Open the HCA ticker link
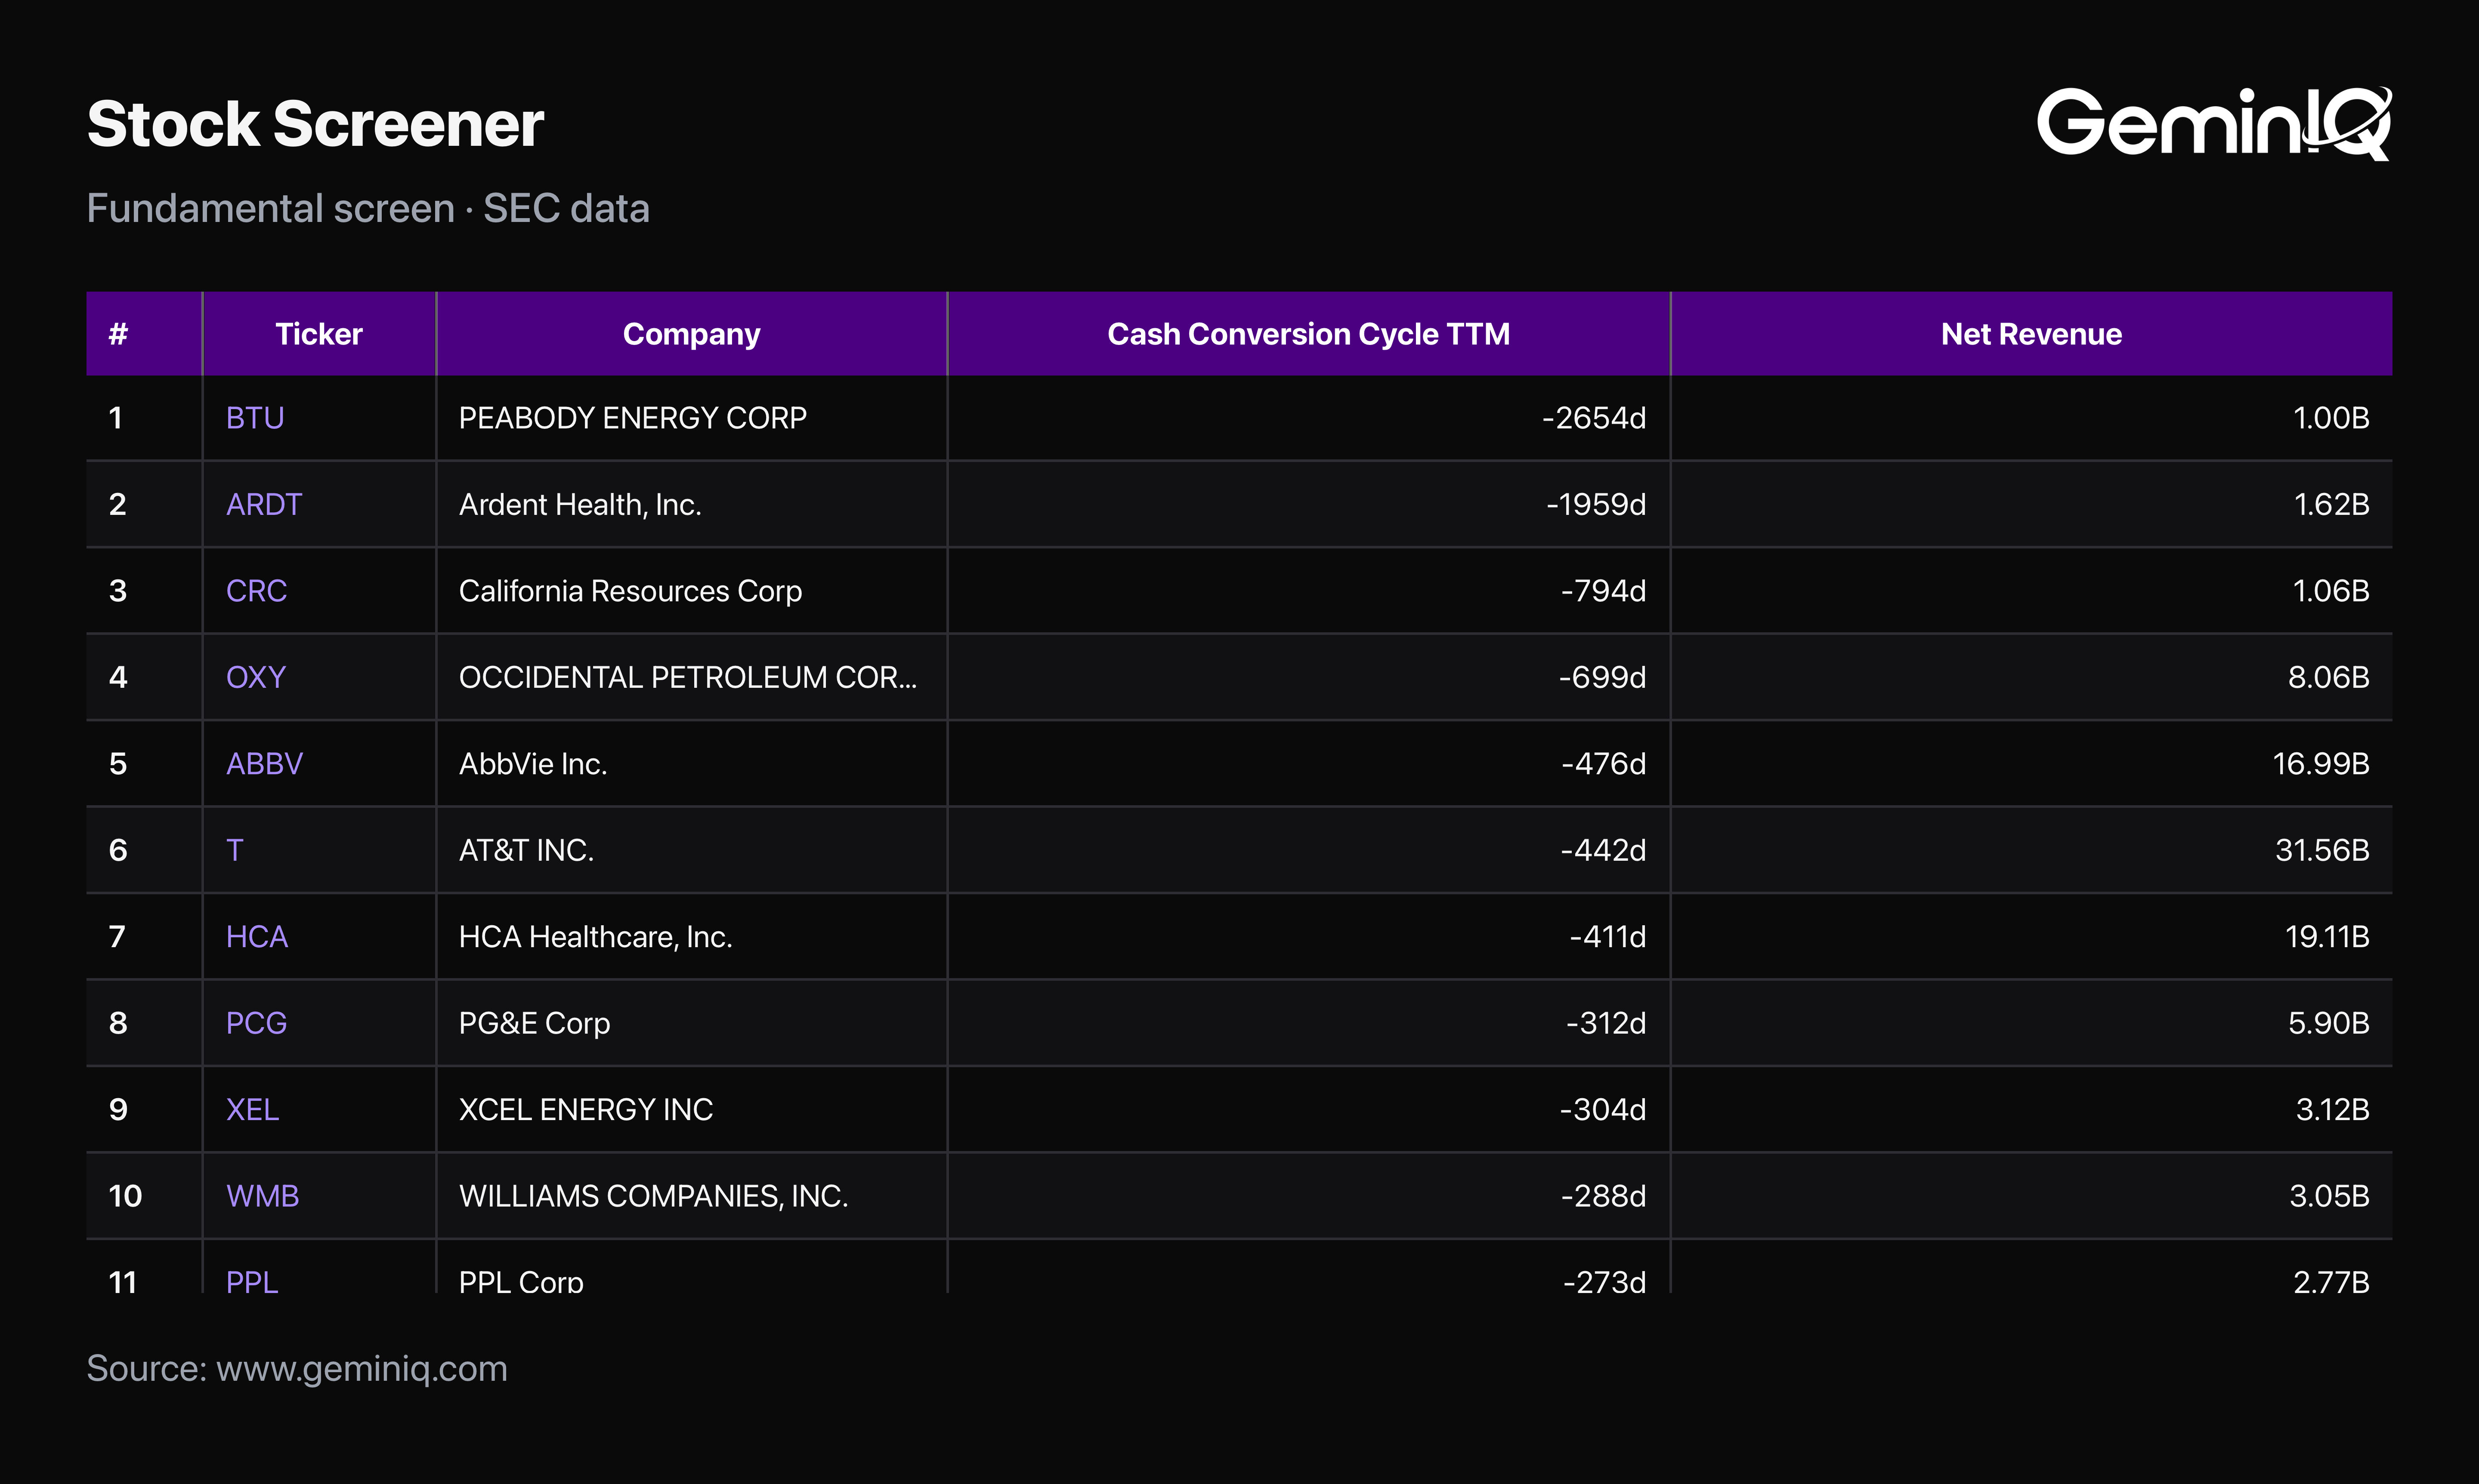 coord(257,937)
